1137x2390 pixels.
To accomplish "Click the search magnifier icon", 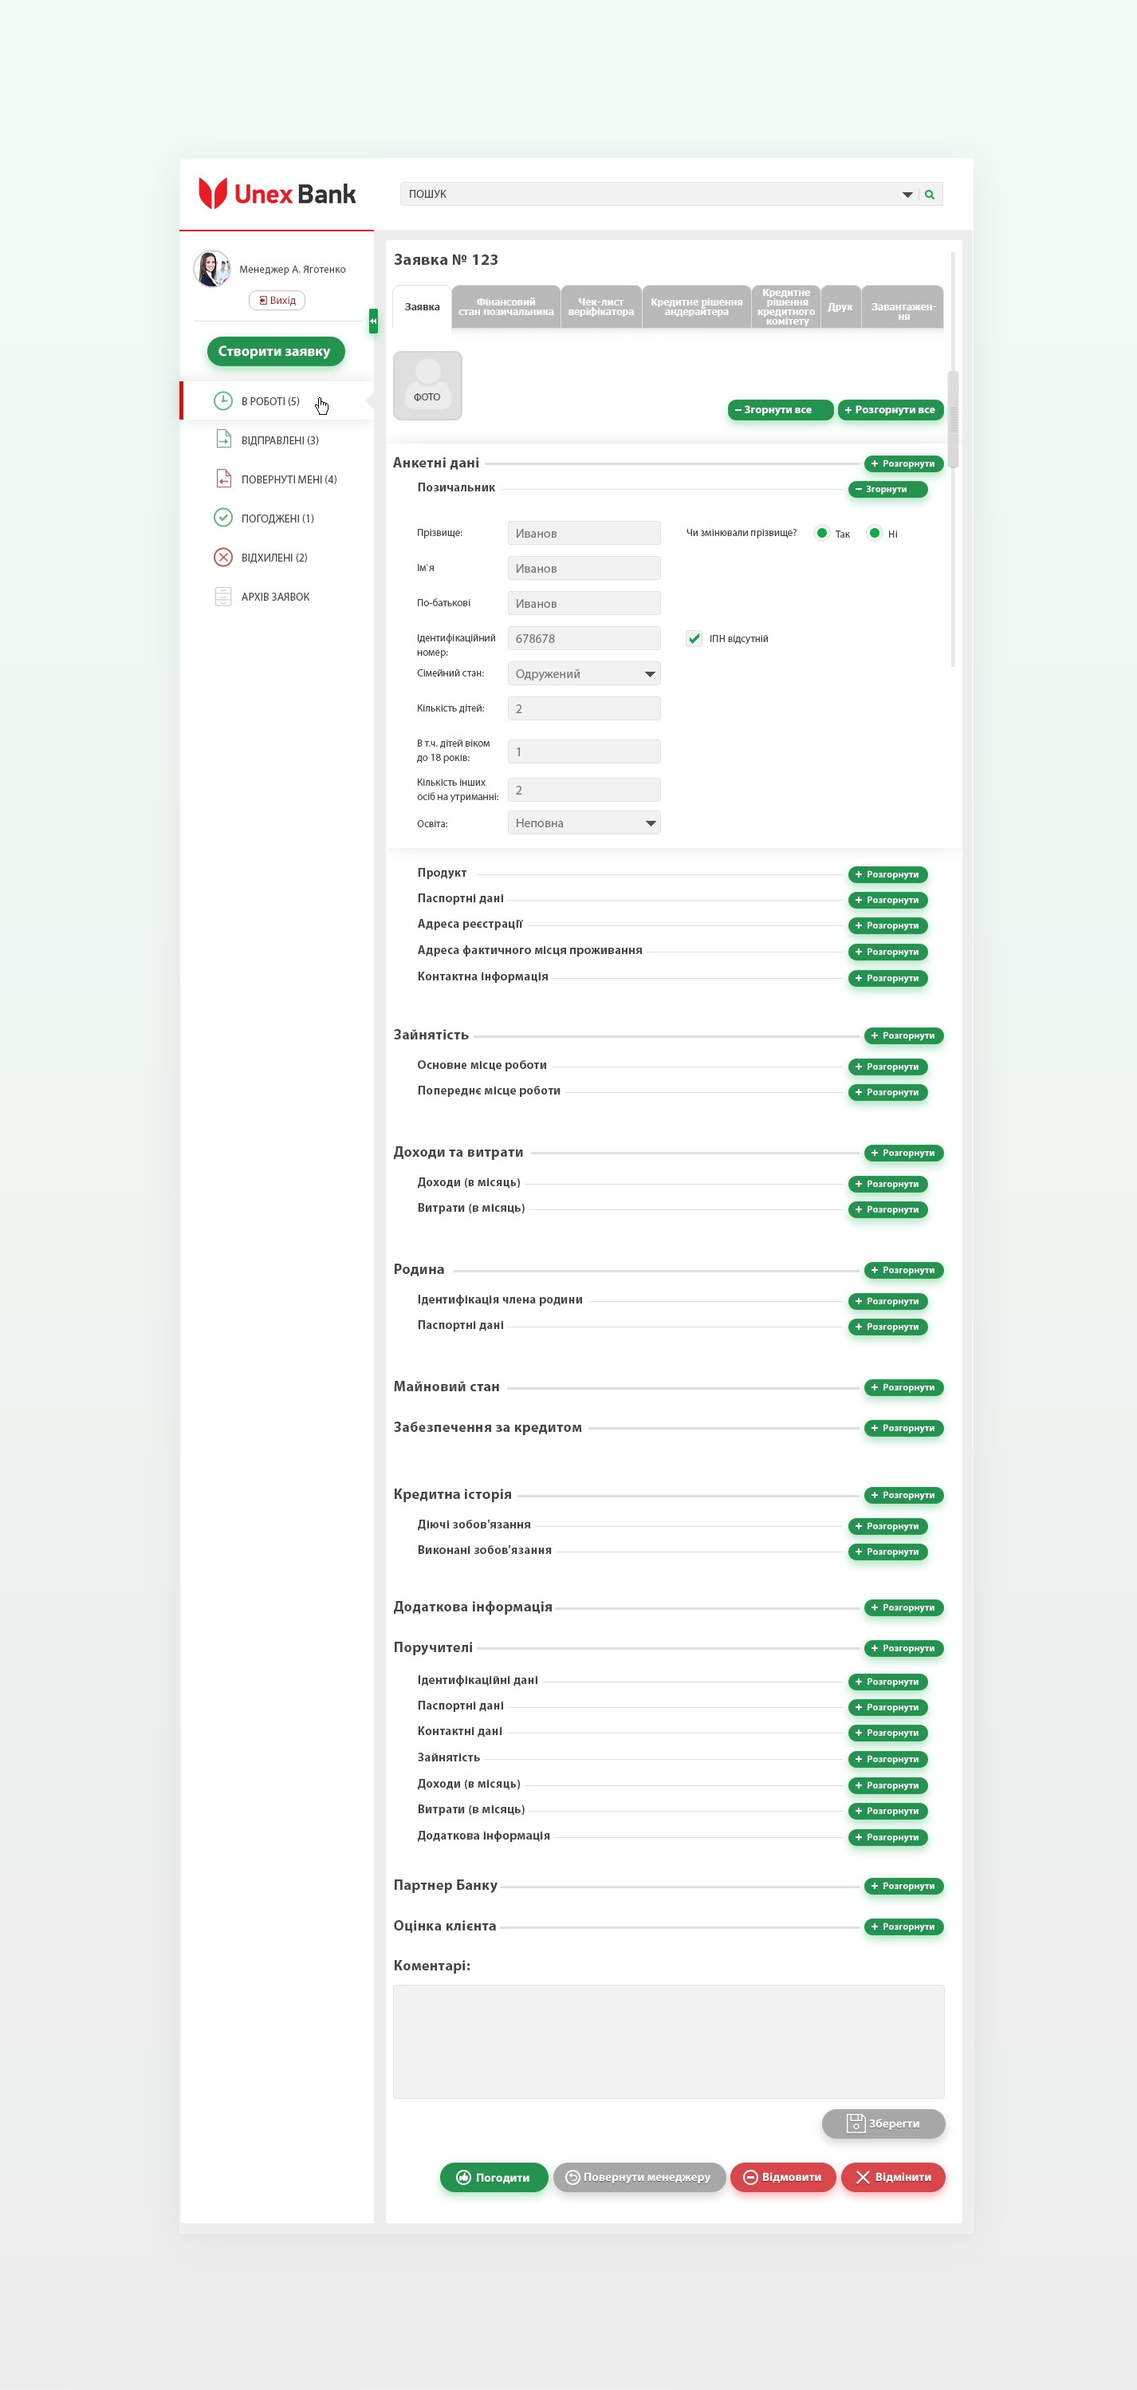I will (929, 195).
